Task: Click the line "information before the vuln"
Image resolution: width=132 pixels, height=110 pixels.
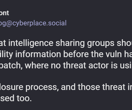Action: click(66, 54)
